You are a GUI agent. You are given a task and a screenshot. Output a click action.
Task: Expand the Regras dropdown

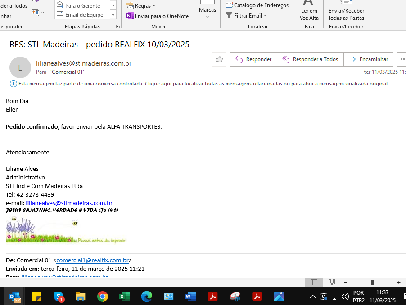141,6
